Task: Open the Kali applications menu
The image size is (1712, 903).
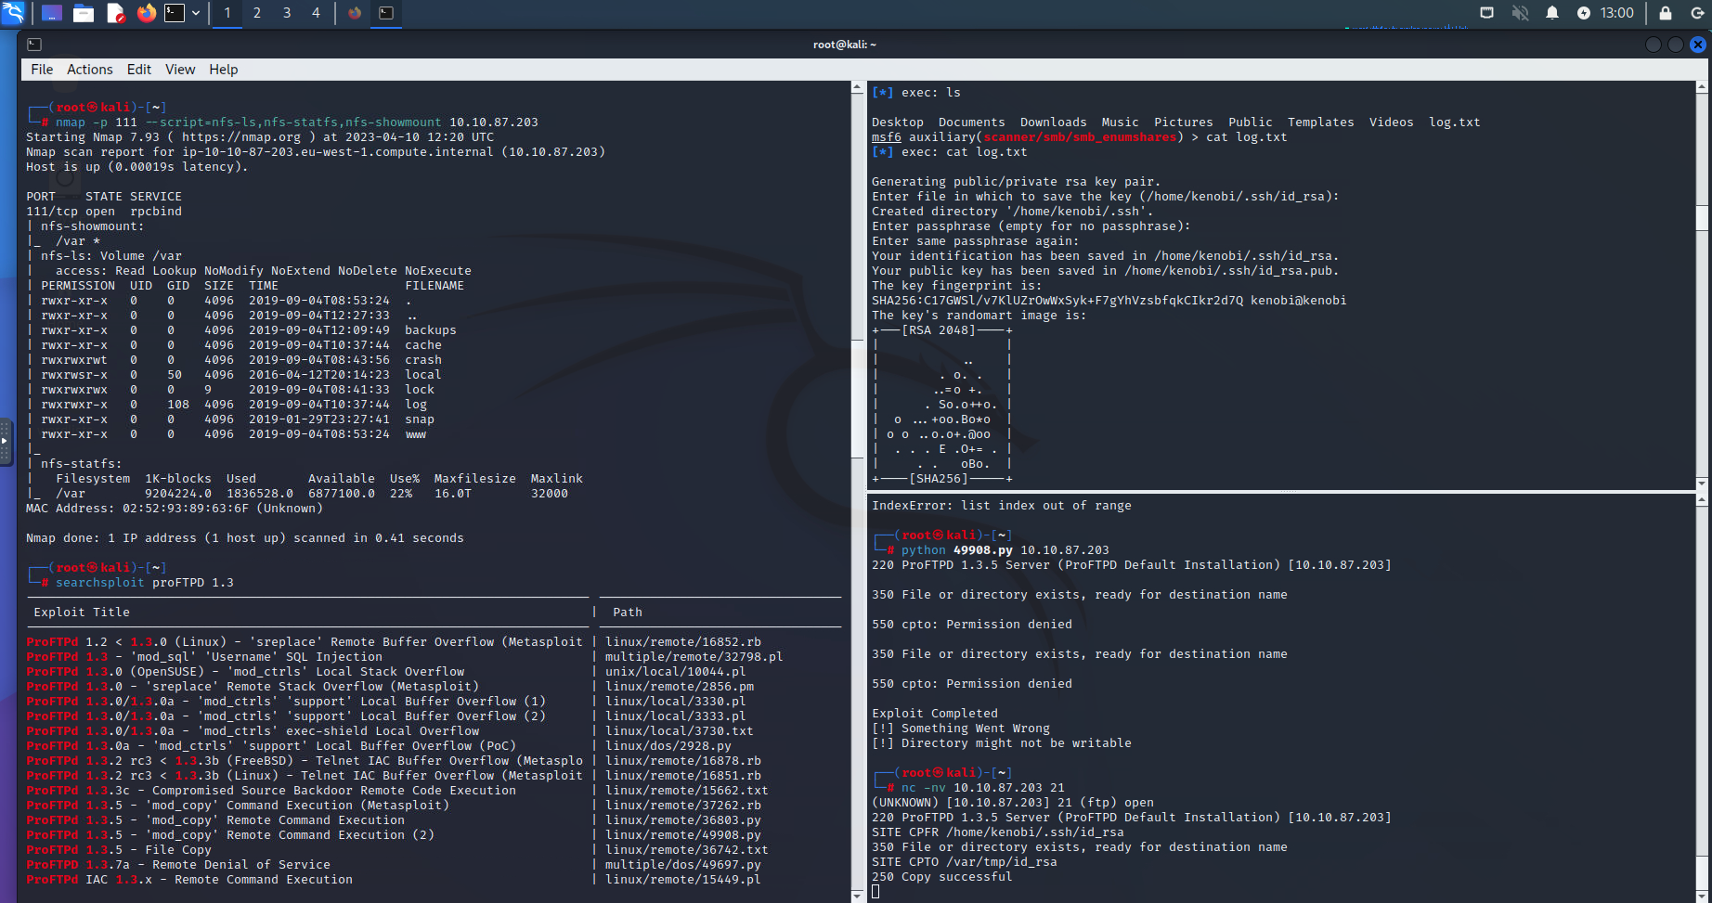Action: pyautogui.click(x=13, y=13)
